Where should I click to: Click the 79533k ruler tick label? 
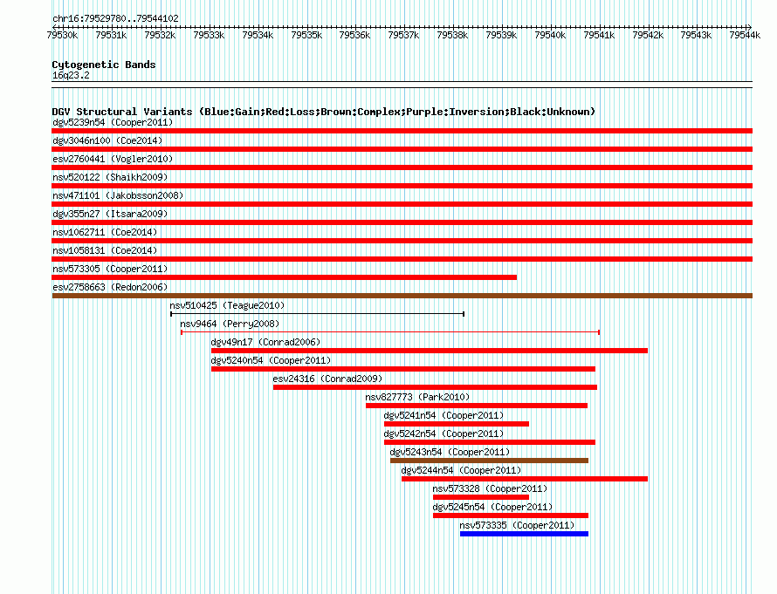209,35
